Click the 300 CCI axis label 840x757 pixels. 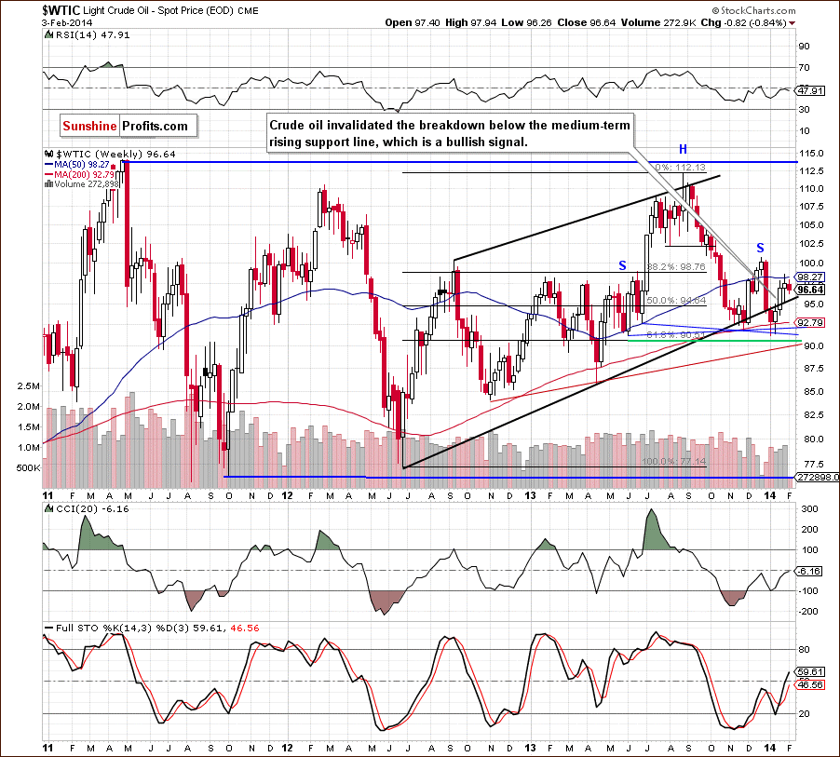tap(810, 509)
